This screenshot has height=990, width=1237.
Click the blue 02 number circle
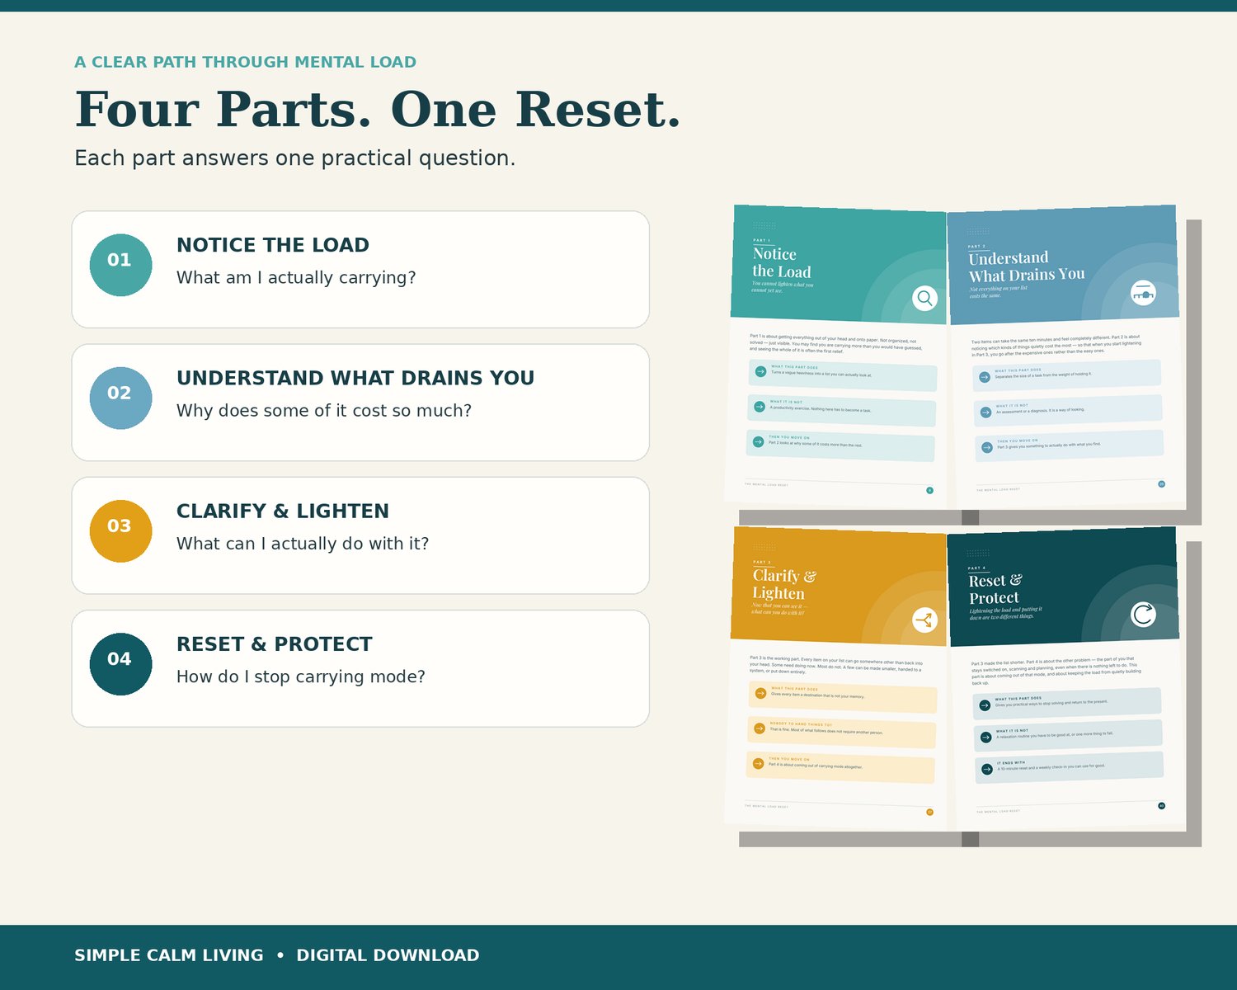coord(120,398)
